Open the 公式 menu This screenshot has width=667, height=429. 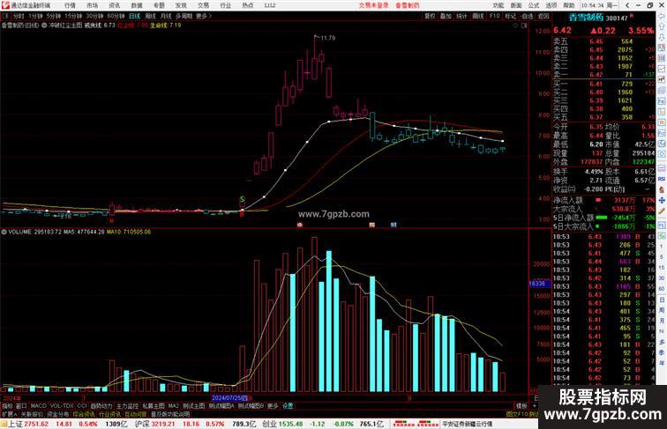click(x=534, y=5)
